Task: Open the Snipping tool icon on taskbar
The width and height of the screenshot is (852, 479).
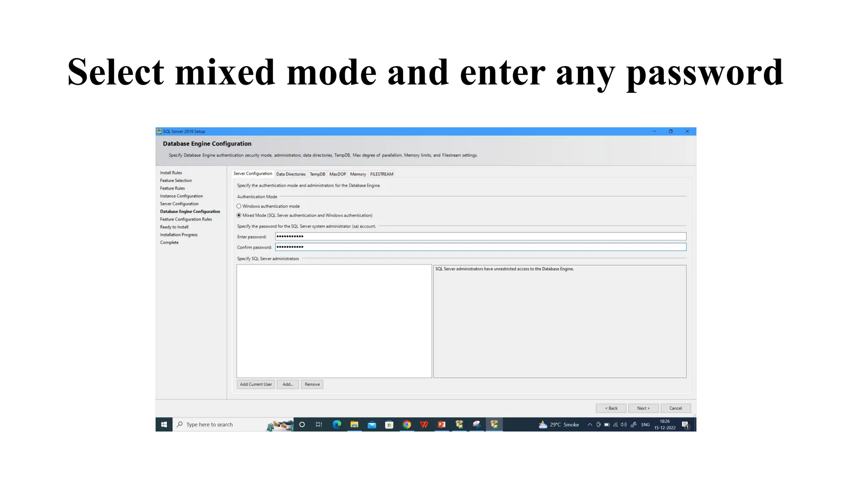Action: (x=477, y=425)
